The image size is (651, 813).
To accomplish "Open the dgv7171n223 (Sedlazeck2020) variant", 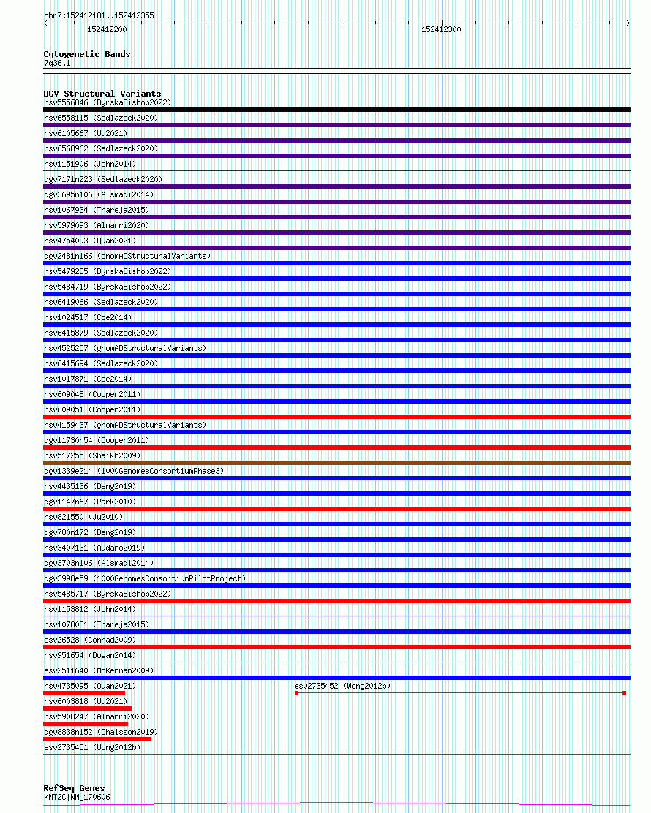I will coord(102,179).
